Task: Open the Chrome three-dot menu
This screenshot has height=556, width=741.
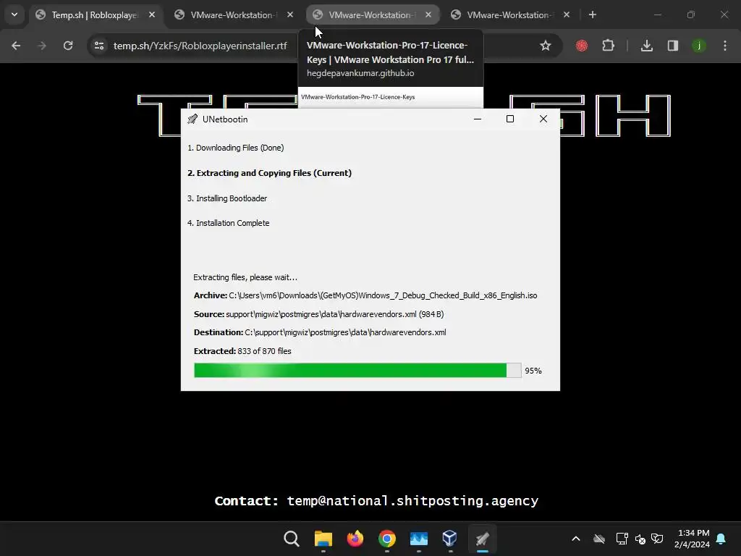Action: (725, 46)
